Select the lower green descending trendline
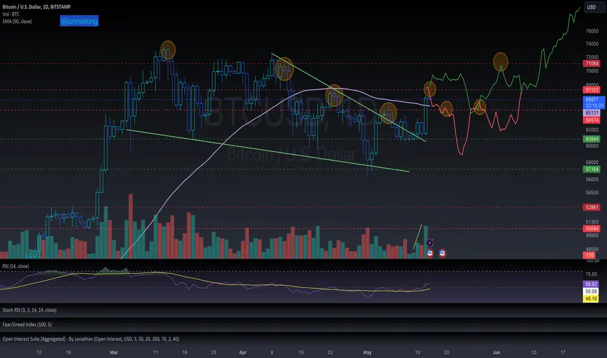Viewport: 607px width, 358px height. [267, 150]
